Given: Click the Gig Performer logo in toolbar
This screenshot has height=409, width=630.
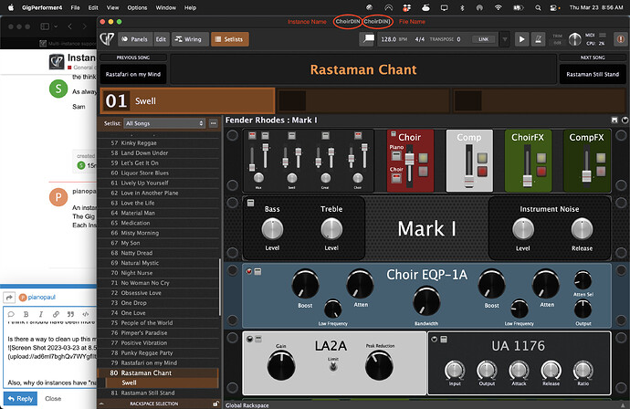Looking at the screenshot, I should coord(107,39).
